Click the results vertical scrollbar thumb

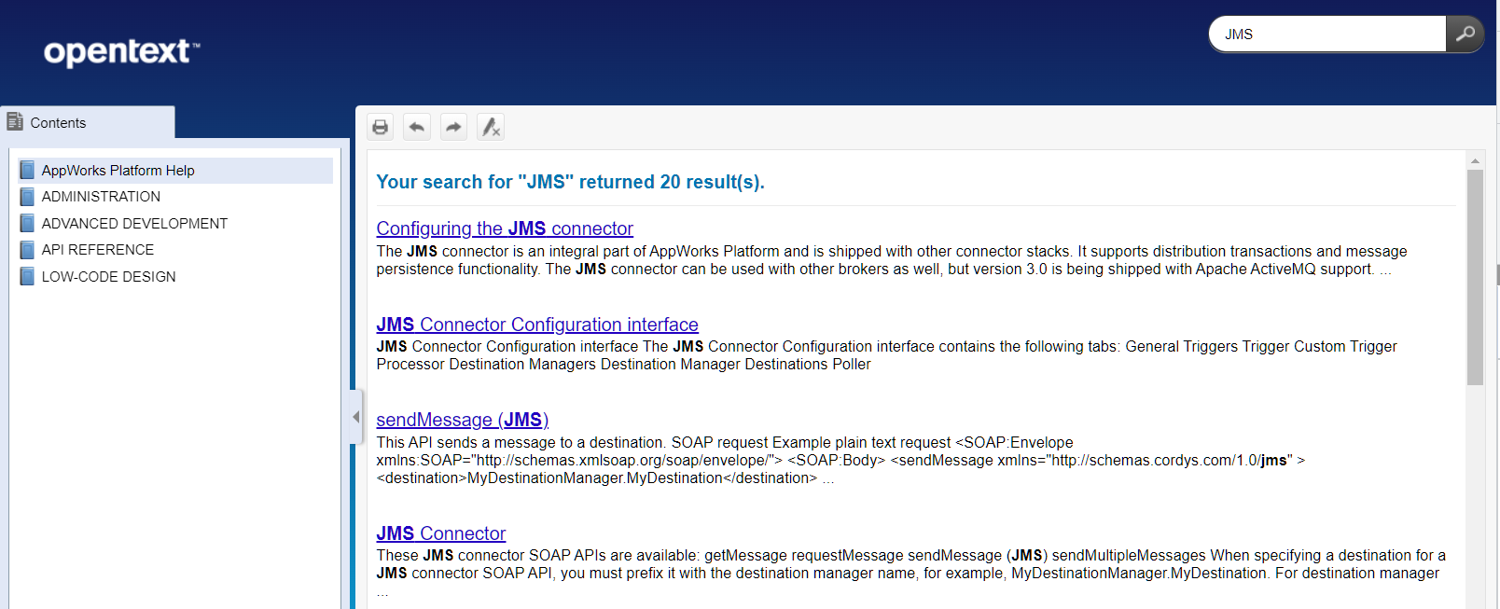tap(1475, 277)
